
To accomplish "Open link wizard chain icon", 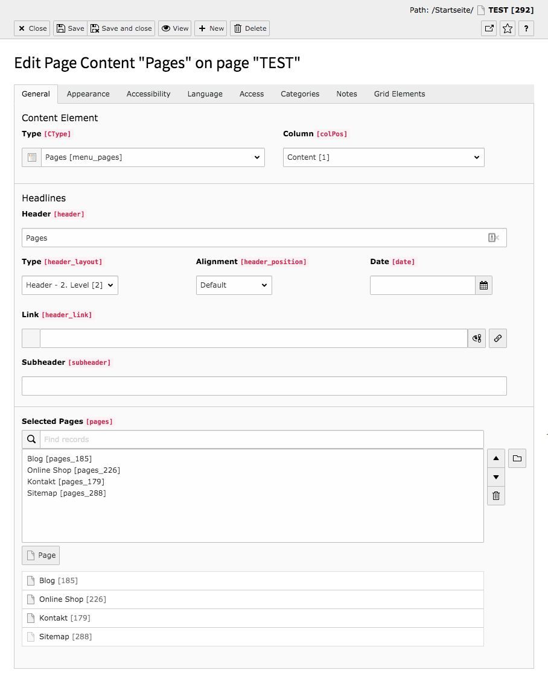I will [x=498, y=338].
